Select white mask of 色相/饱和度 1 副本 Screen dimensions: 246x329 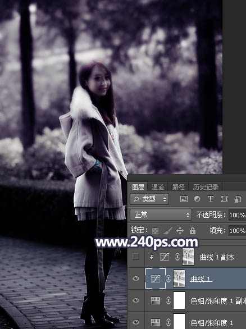point(179,300)
